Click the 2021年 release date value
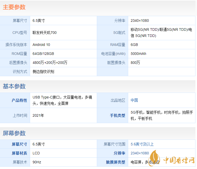The height and width of the screenshot is (169, 197). pos(38,115)
